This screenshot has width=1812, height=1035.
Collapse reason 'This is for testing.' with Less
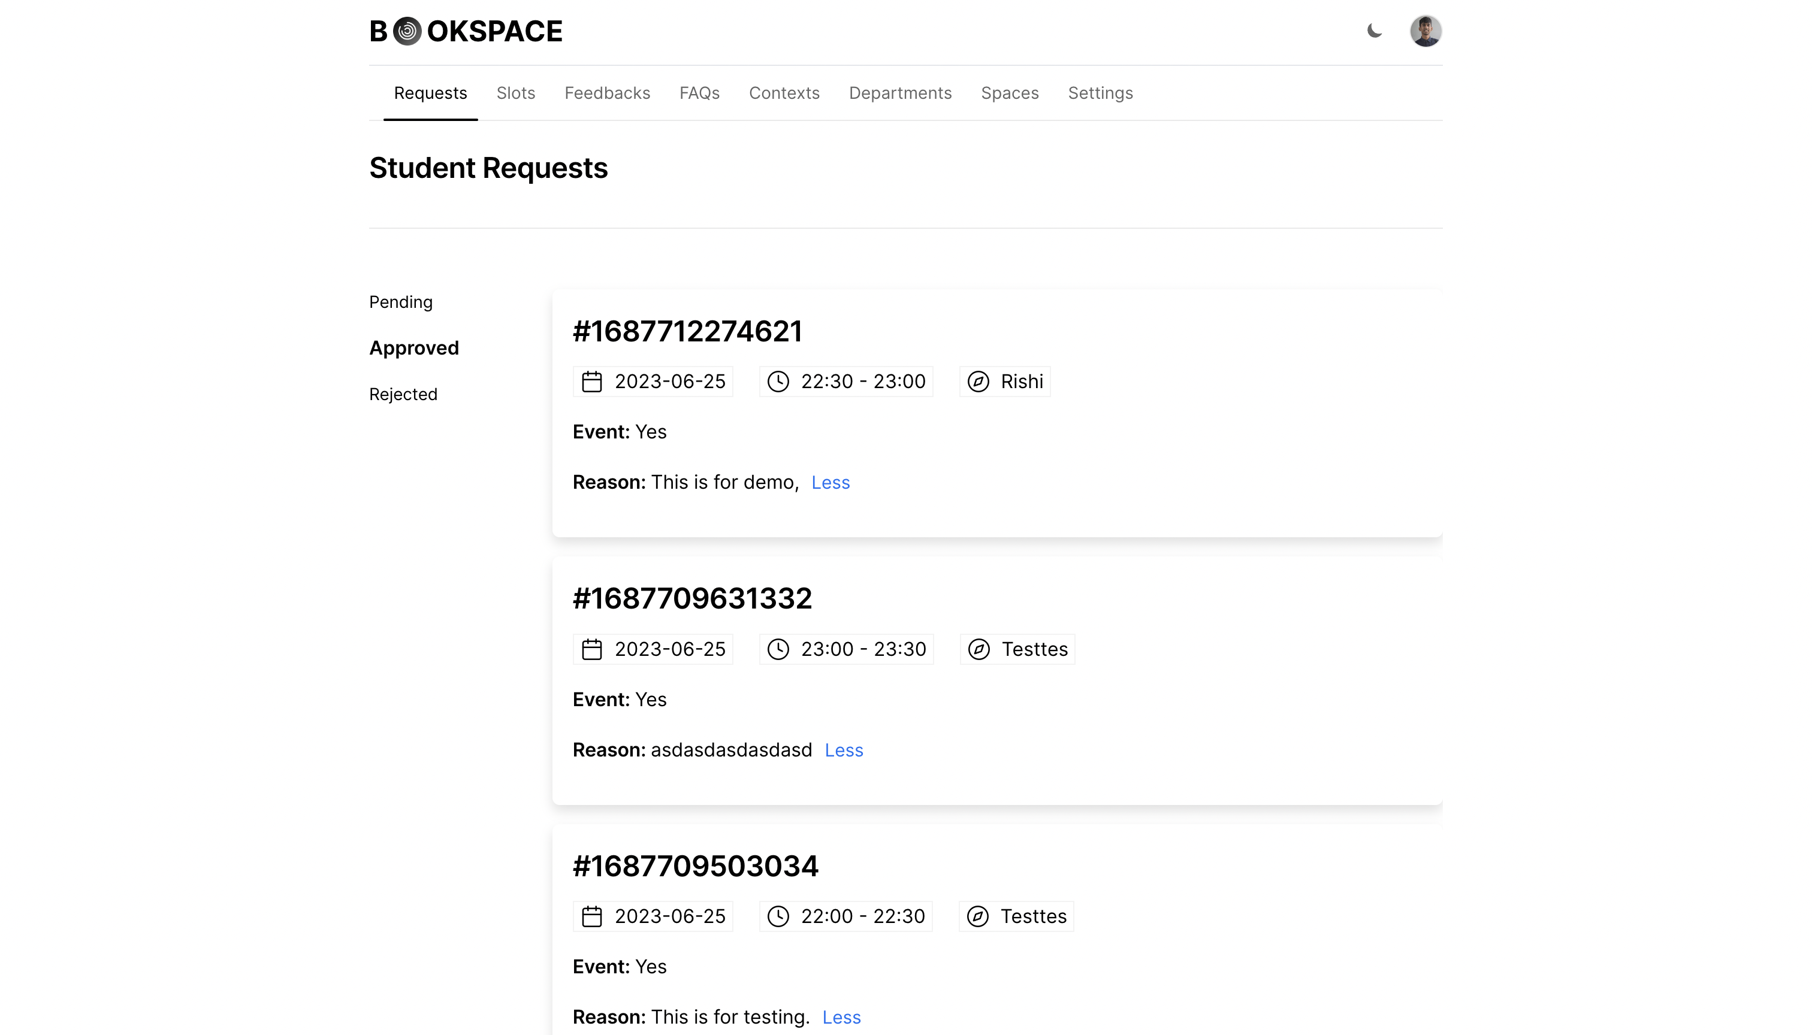[x=841, y=1018]
